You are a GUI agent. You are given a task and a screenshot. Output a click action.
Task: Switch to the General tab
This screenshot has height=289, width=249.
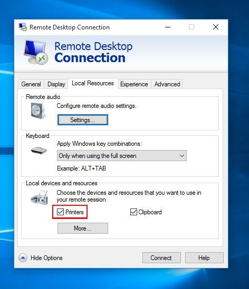point(31,84)
